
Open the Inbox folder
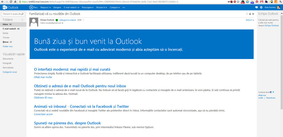(x=13, y=24)
